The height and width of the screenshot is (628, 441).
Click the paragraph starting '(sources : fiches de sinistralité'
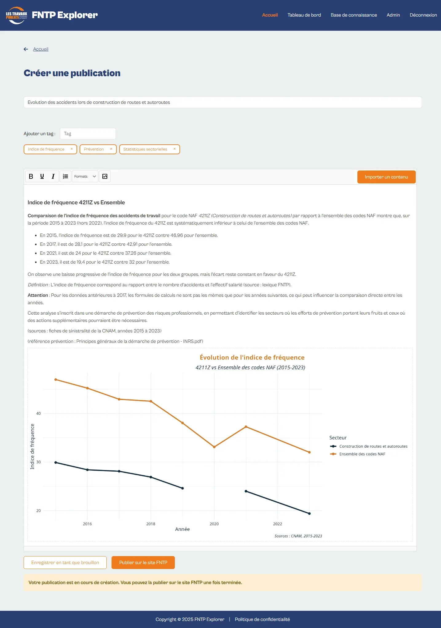pos(95,331)
